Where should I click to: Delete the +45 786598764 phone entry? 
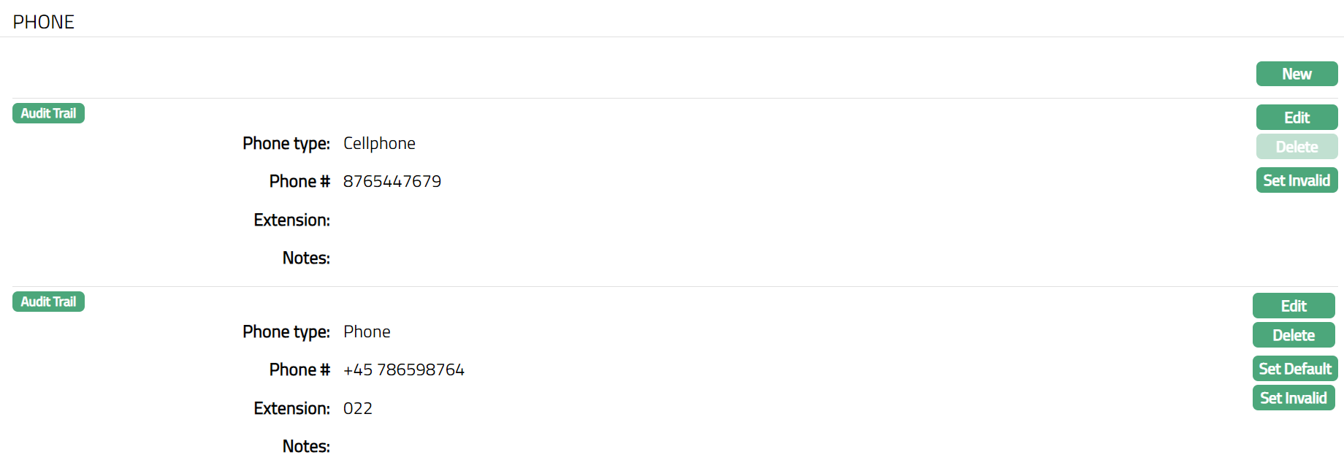tap(1294, 335)
